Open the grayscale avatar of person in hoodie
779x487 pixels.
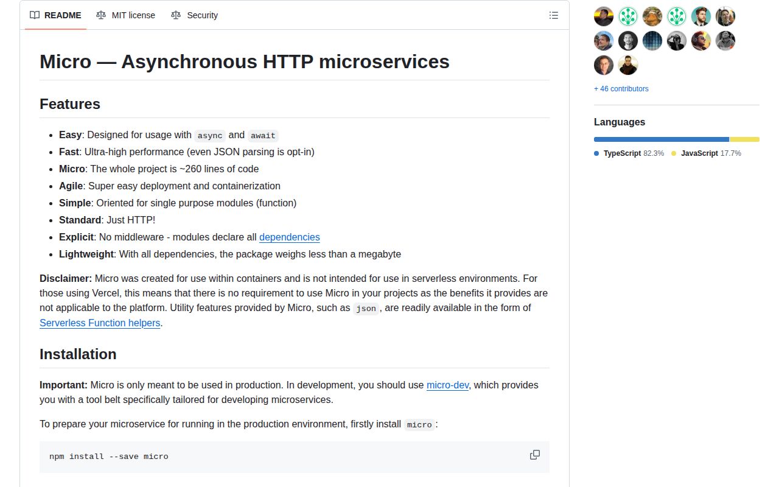click(725, 41)
